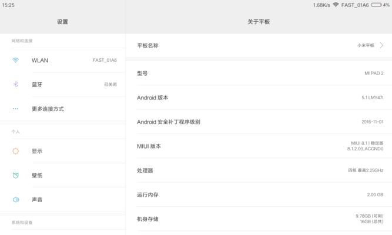Click the FAST_01A6 network name beside WLAN
The image size is (392, 235).
(x=105, y=61)
